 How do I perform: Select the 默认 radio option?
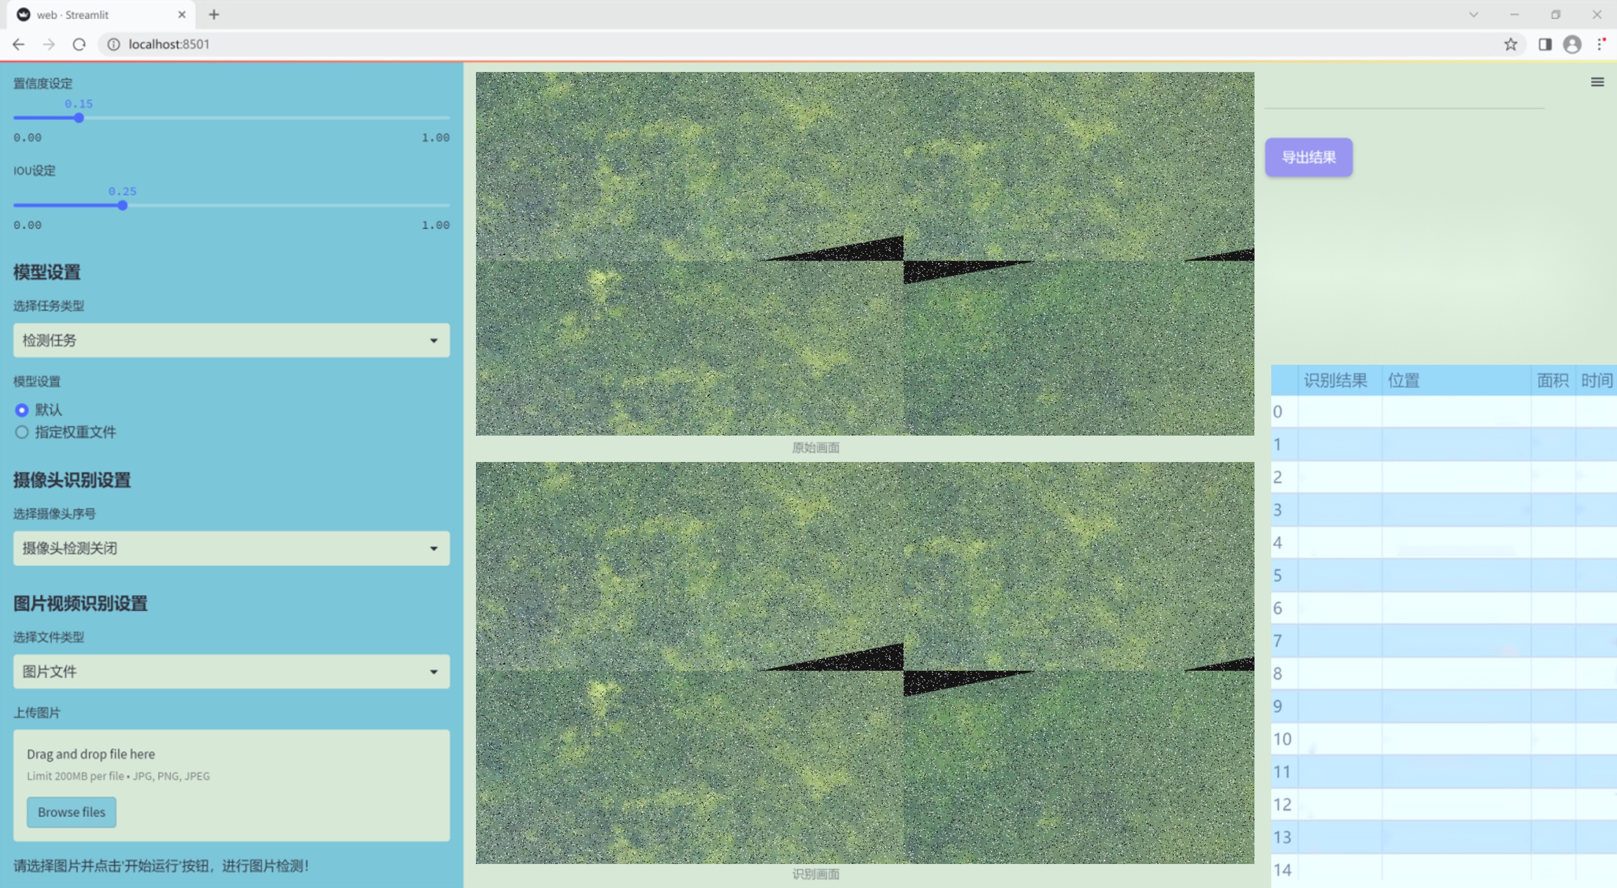point(22,410)
